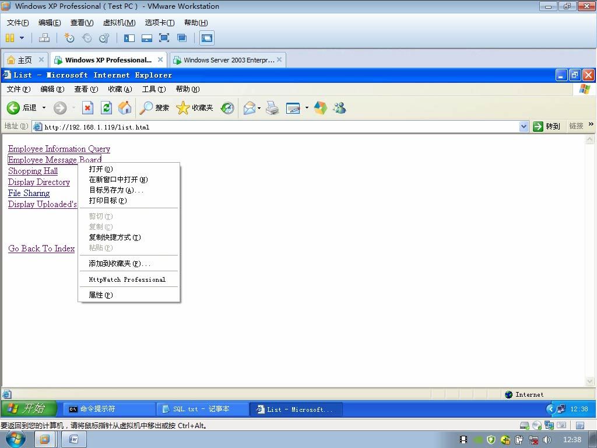Image resolution: width=597 pixels, height=448 pixels.
Task: Click the VMware send Ctrl+Alt+Del icon
Action: click(44, 38)
